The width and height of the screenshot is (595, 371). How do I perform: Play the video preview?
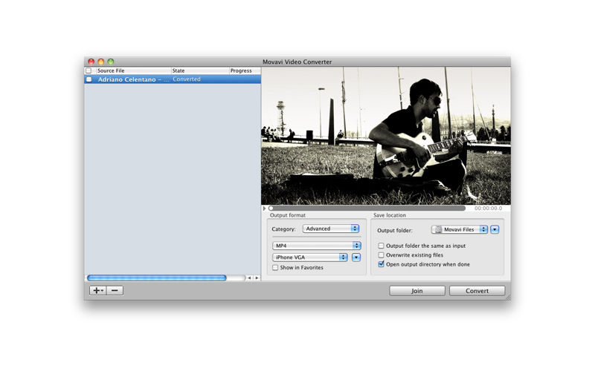[x=265, y=209]
